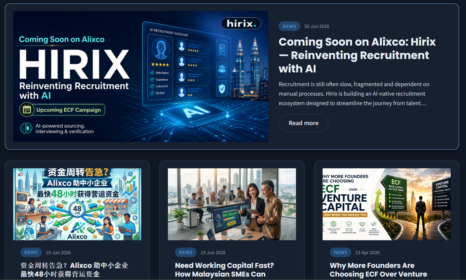The width and height of the screenshot is (466, 280).
Task: Click the Read more button
Action: pyautogui.click(x=303, y=123)
